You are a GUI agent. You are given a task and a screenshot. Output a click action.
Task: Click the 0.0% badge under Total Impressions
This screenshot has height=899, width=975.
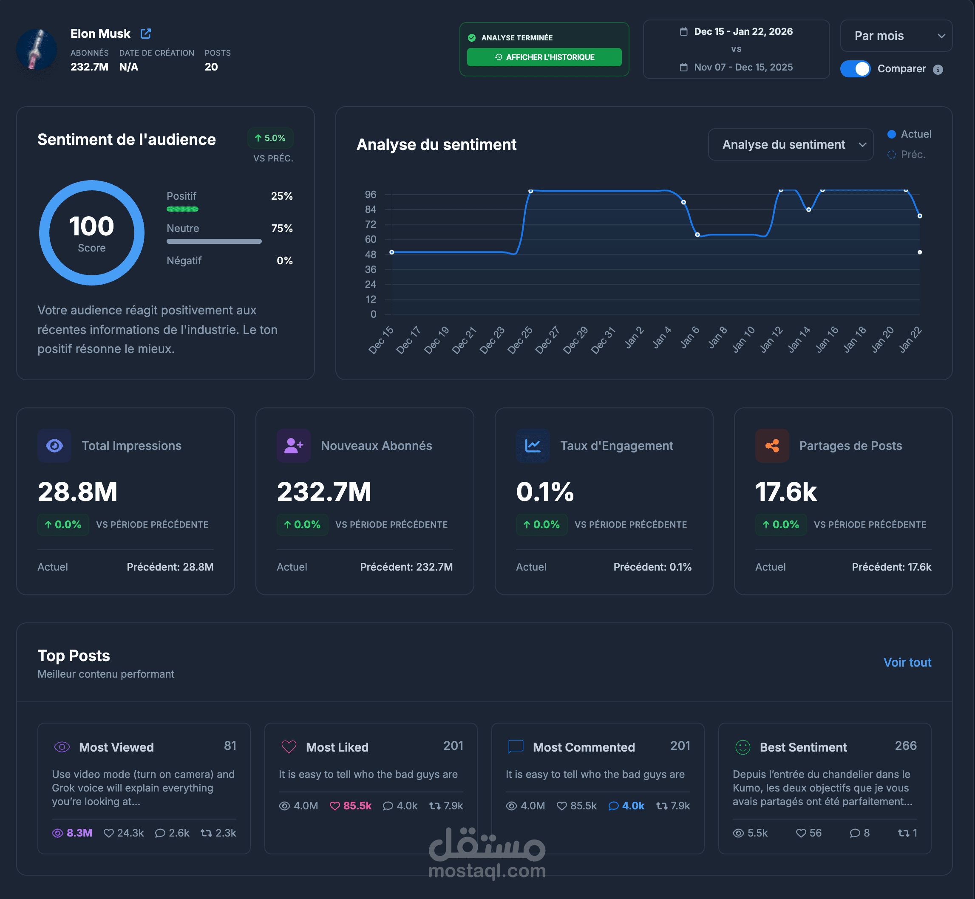[63, 524]
